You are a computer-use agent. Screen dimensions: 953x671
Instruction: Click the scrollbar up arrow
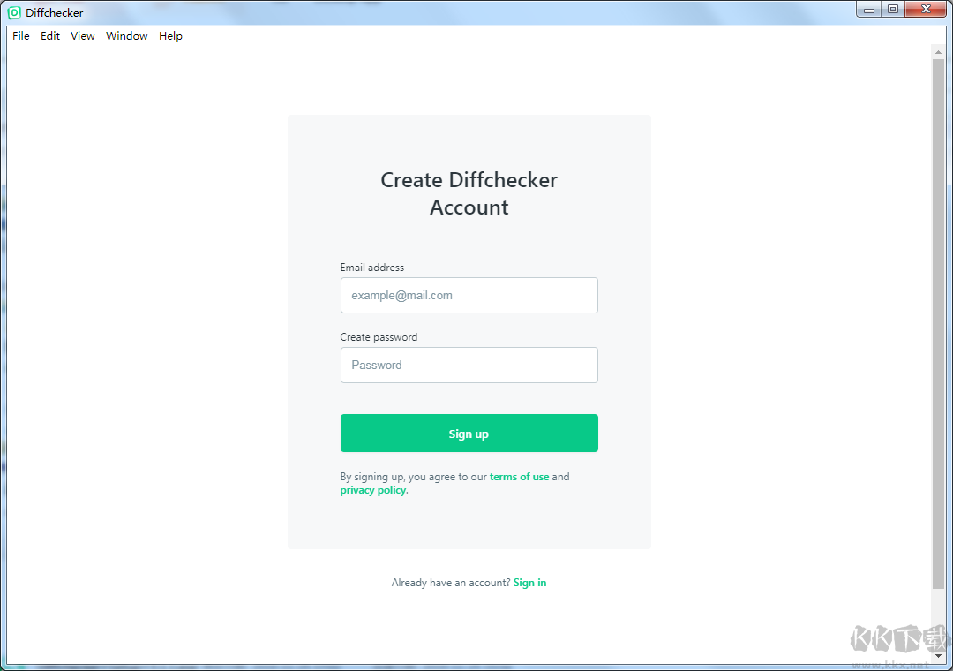[938, 52]
